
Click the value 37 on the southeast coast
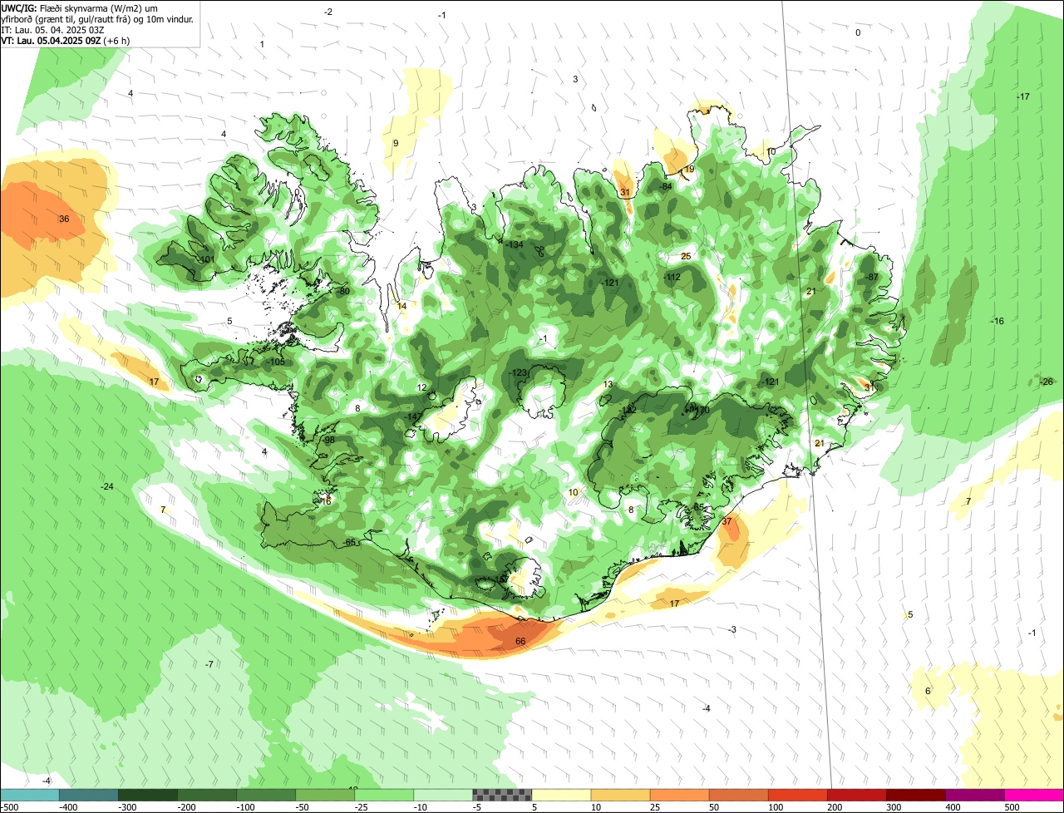[727, 522]
